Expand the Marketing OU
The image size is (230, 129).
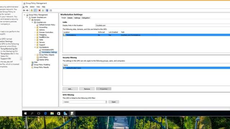pyautogui.click(x=35, y=35)
